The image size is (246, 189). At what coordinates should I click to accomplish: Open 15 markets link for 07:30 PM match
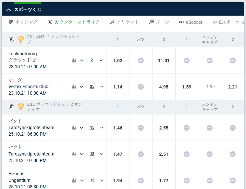point(92,154)
